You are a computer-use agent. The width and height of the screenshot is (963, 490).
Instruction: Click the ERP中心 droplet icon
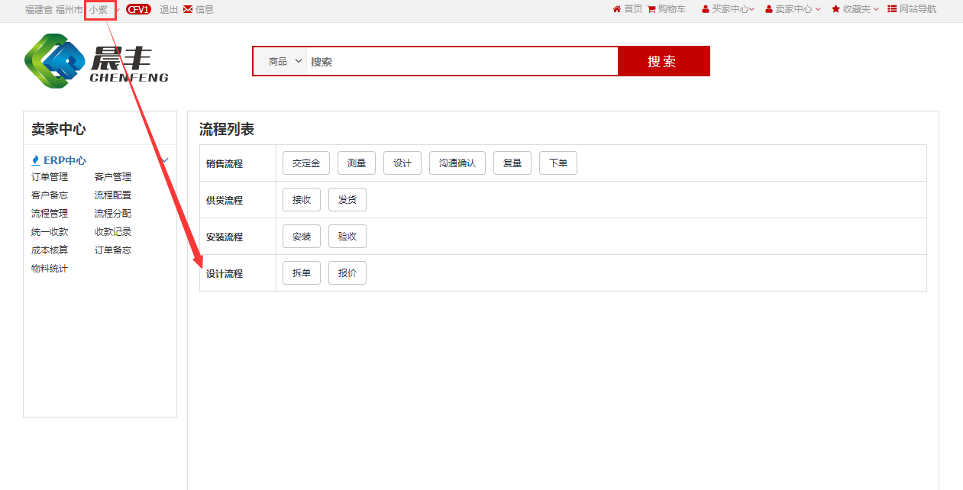coord(35,160)
